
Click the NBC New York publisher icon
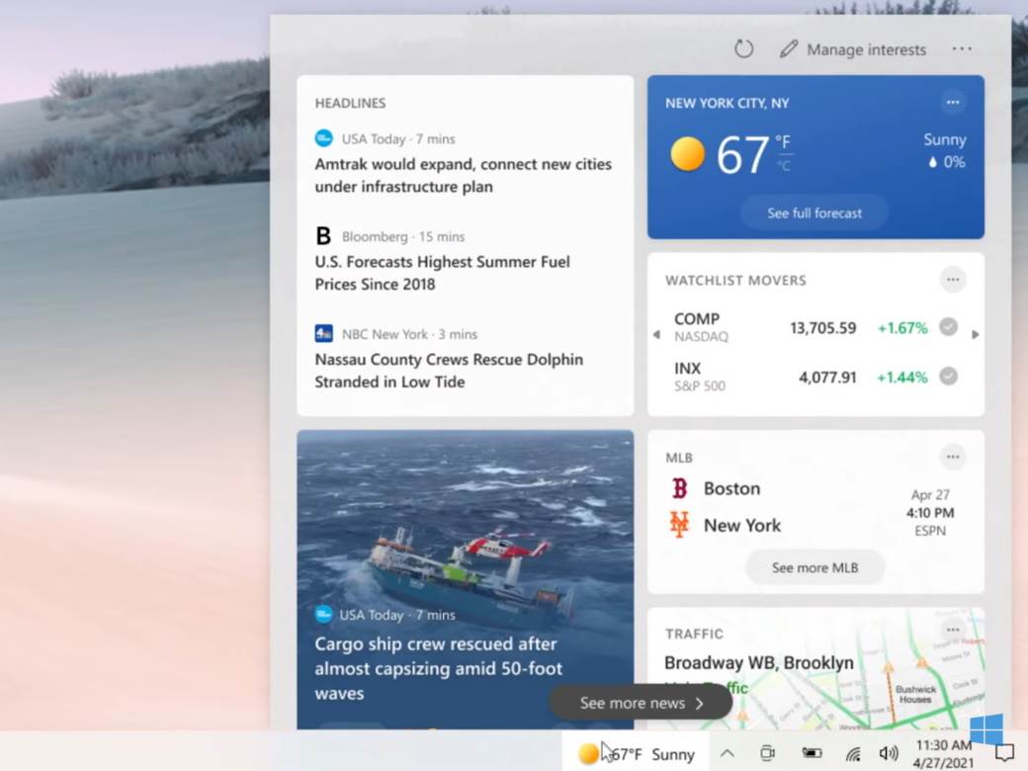point(324,333)
